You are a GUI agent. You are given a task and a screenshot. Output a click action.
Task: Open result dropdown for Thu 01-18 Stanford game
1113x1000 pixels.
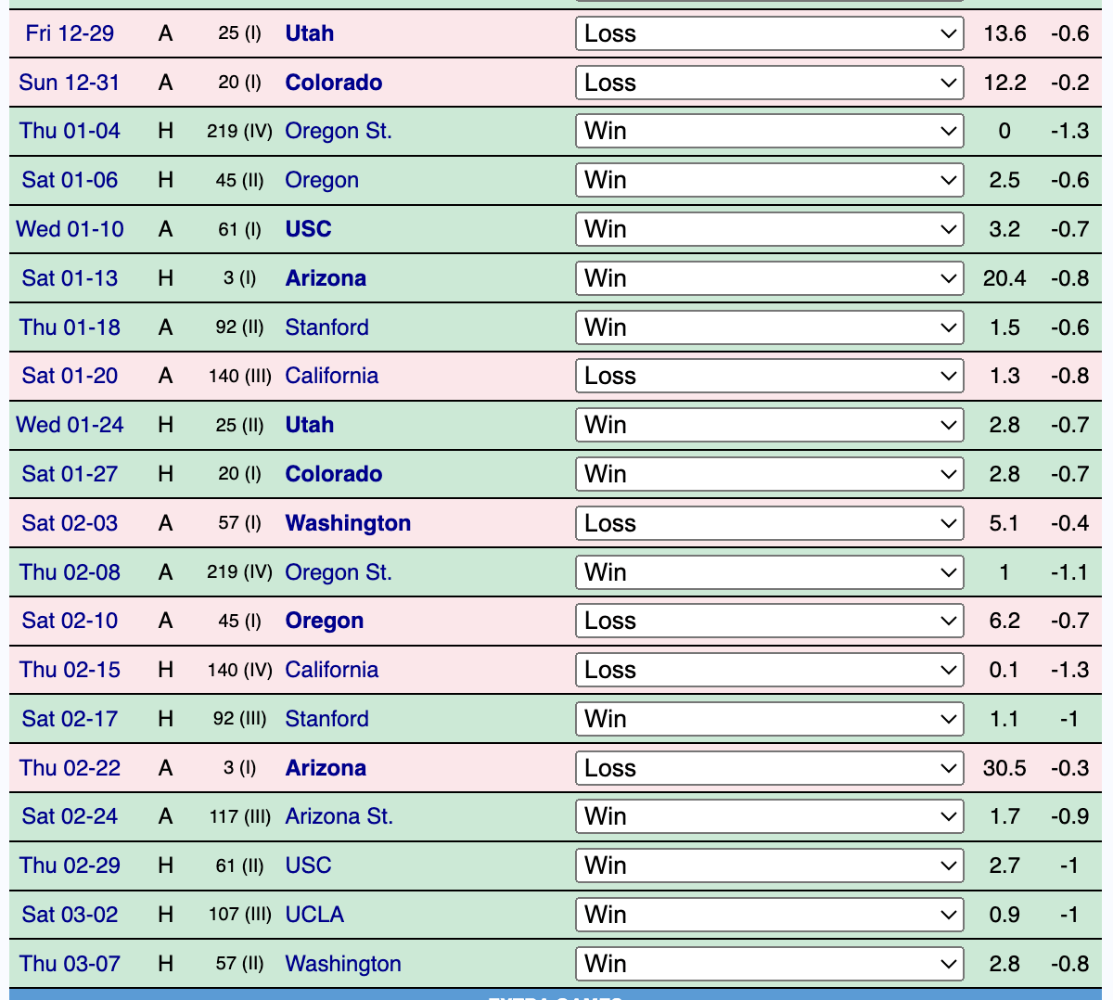click(769, 327)
